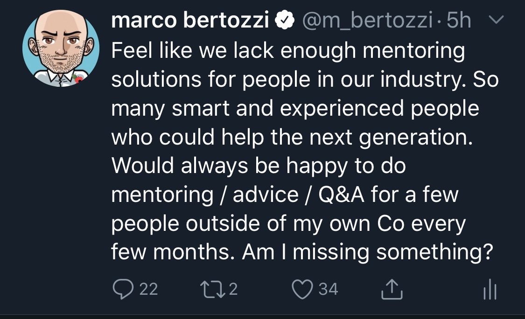This screenshot has width=525, height=319.
Task: Click the like count 34
Action: (328, 289)
